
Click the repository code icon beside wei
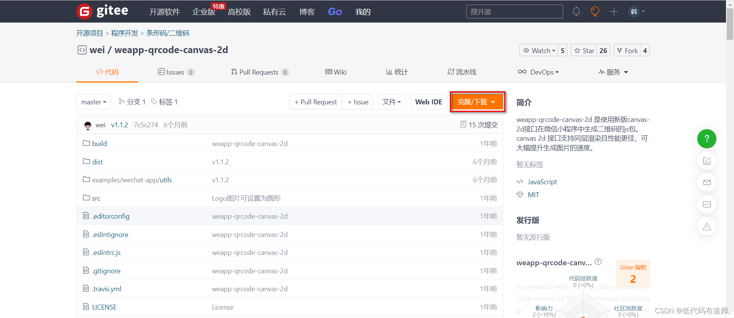(82, 50)
